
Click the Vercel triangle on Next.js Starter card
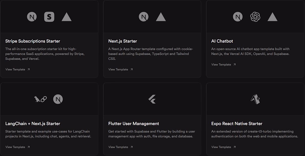161,17
